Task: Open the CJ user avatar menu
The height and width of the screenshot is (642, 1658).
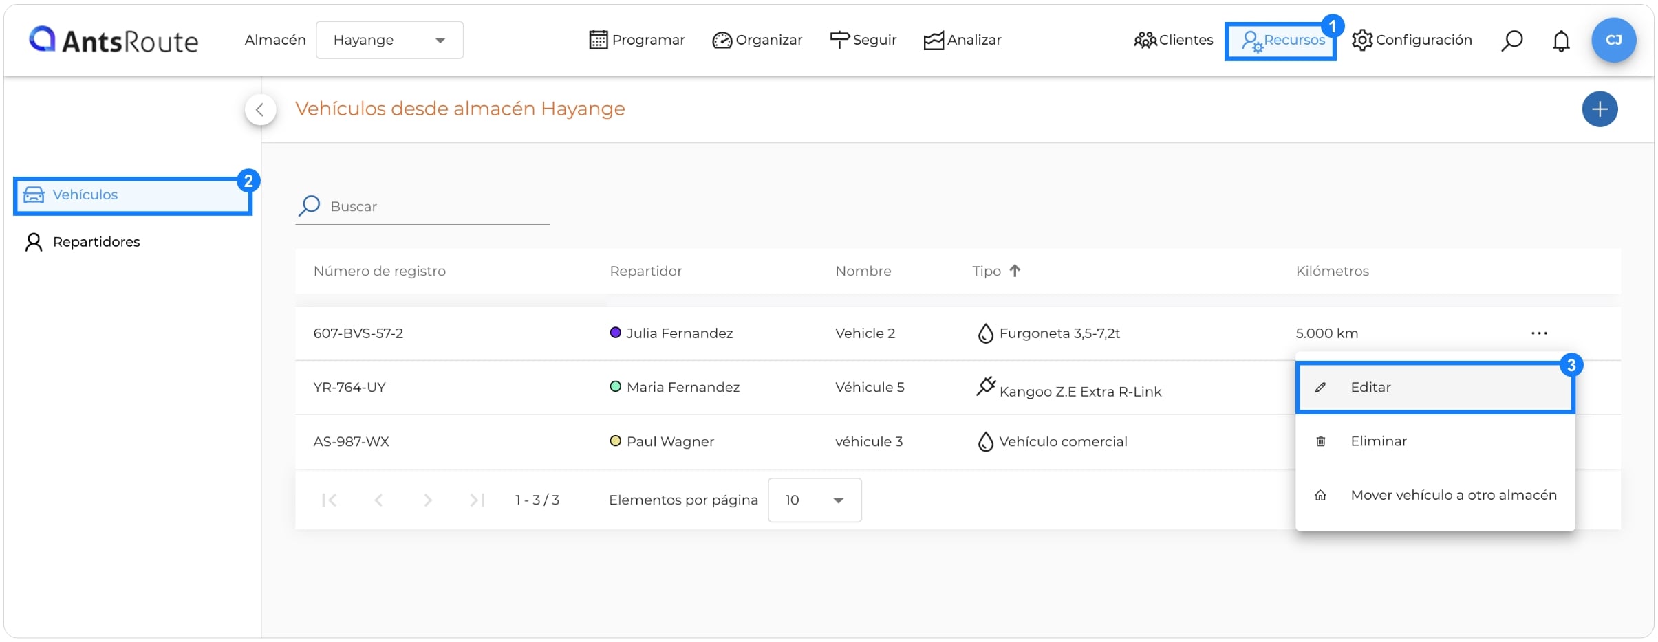Action: pos(1613,40)
